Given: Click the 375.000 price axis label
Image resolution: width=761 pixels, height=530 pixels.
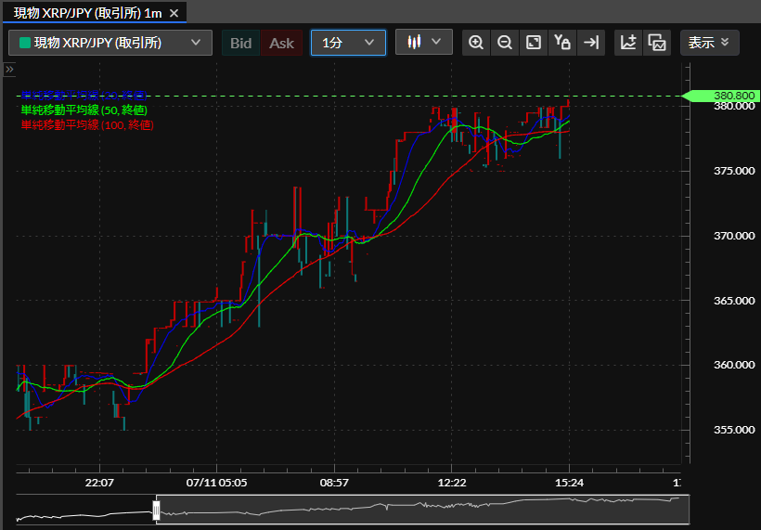Looking at the screenshot, I should 734,171.
